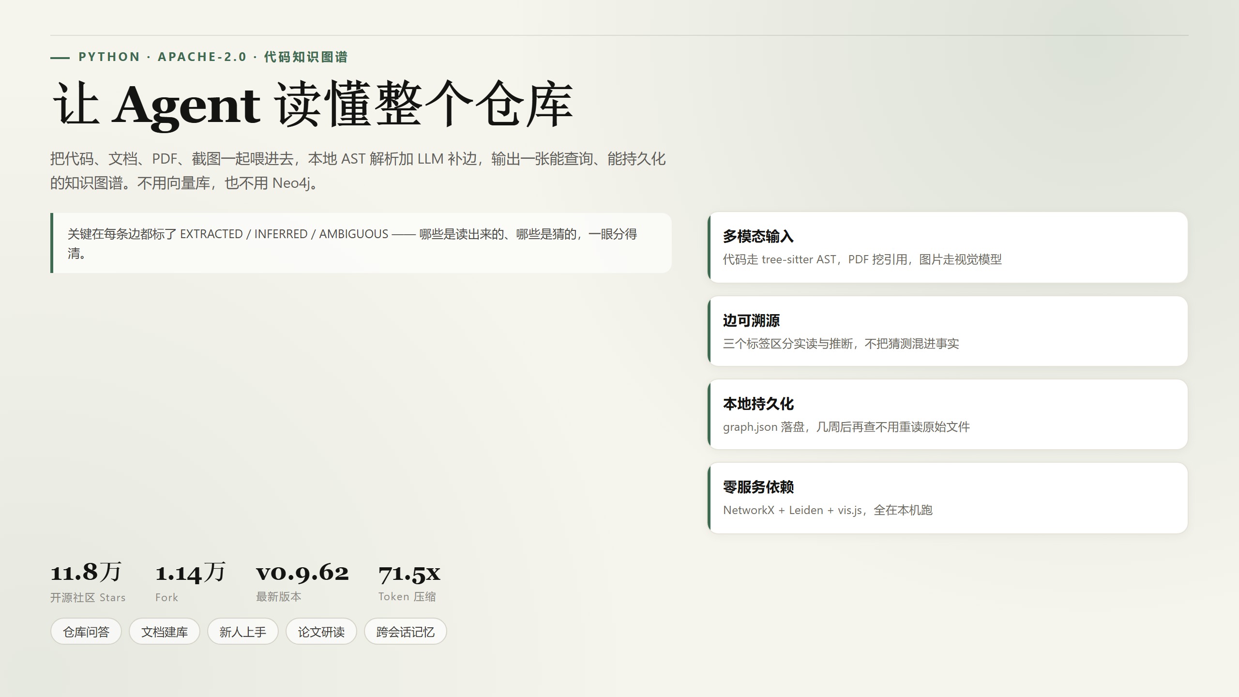The height and width of the screenshot is (697, 1239).
Task: Click the graph.json 落盘 description
Action: click(846, 427)
